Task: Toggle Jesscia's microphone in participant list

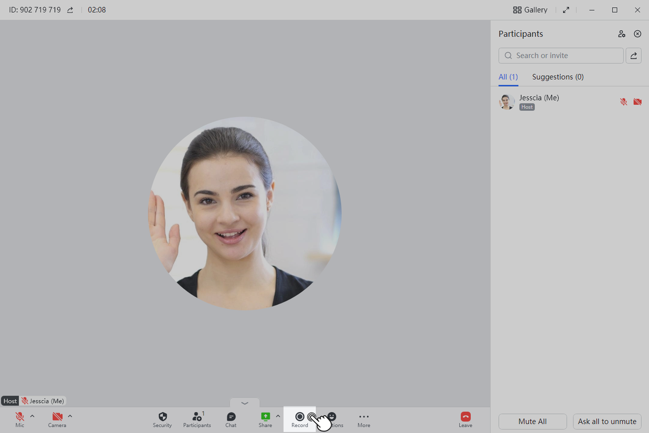Action: pos(624,102)
